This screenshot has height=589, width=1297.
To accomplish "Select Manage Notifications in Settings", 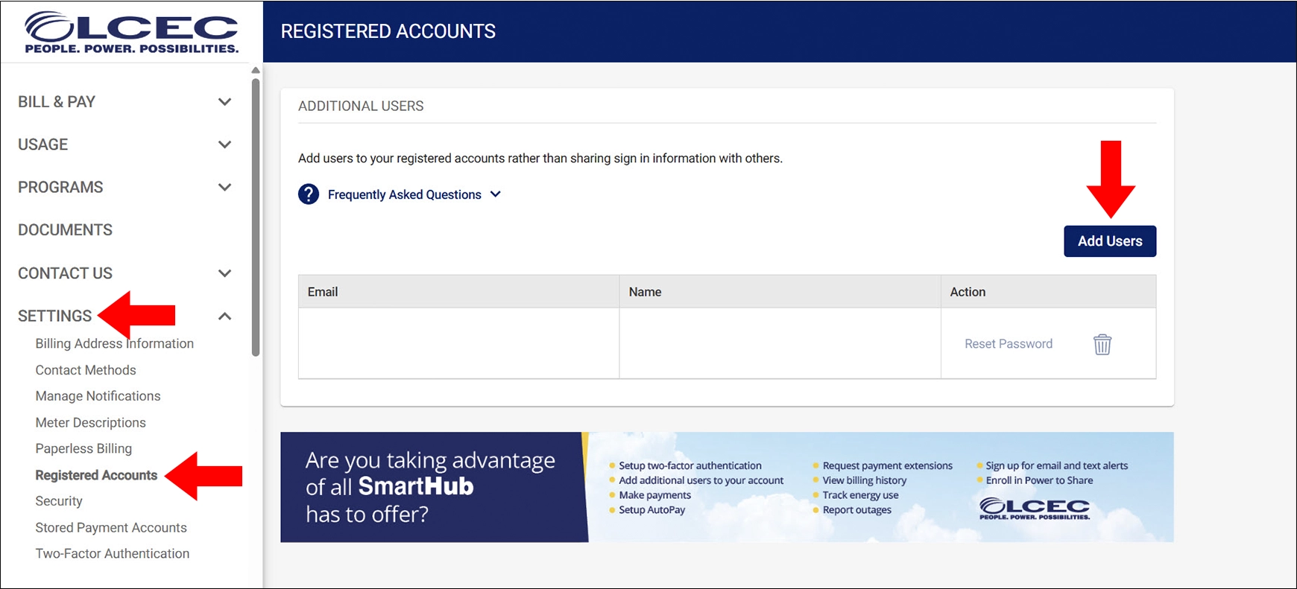I will pyautogui.click(x=98, y=396).
